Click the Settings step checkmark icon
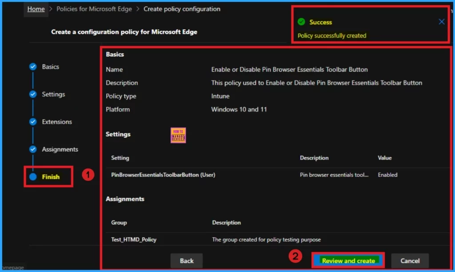 (x=33, y=94)
